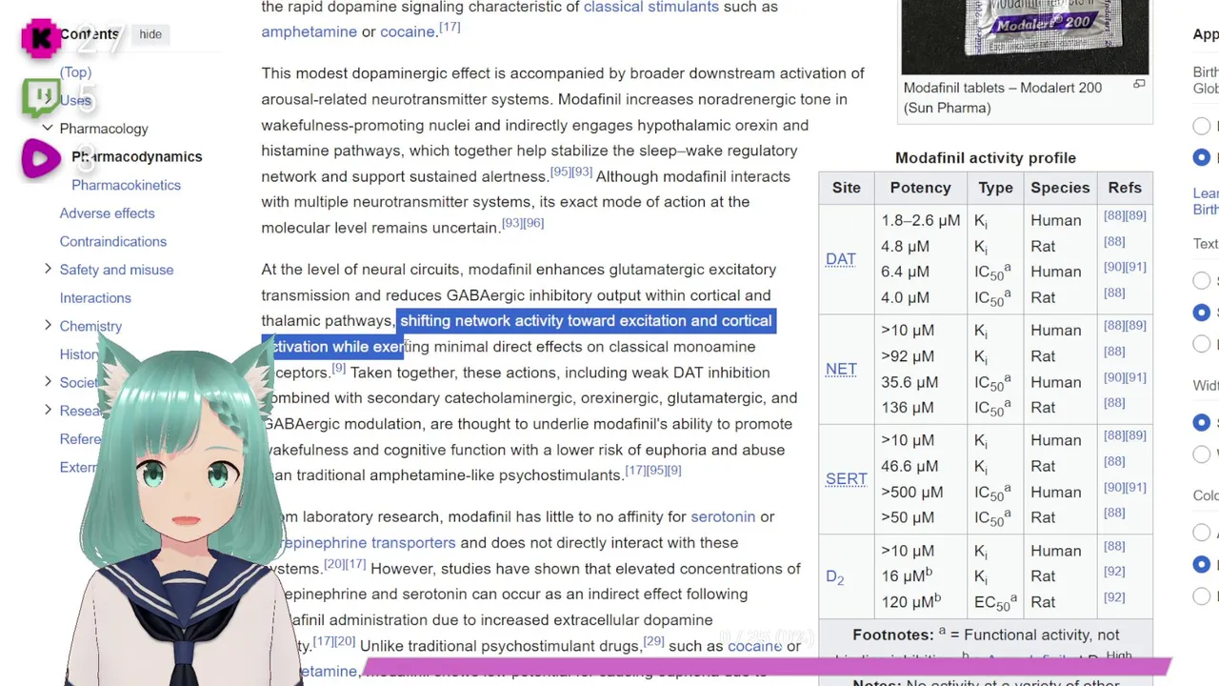Image resolution: width=1219 pixels, height=686 pixels.
Task: Expand the Chemistry section chevron
Action: [x=48, y=325]
